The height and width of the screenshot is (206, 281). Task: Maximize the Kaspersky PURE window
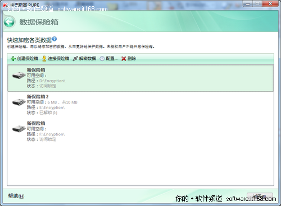pyautogui.click(x=257, y=4)
